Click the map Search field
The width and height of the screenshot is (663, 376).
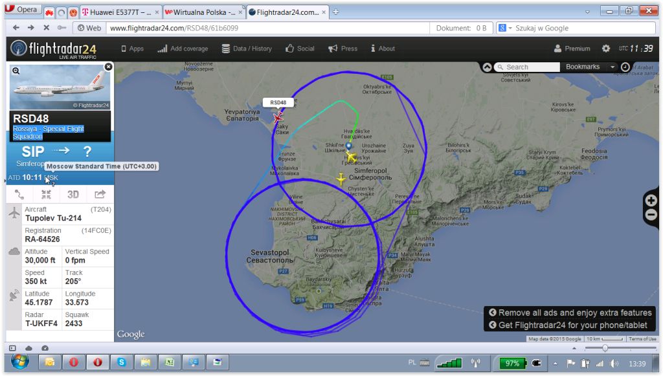527,67
